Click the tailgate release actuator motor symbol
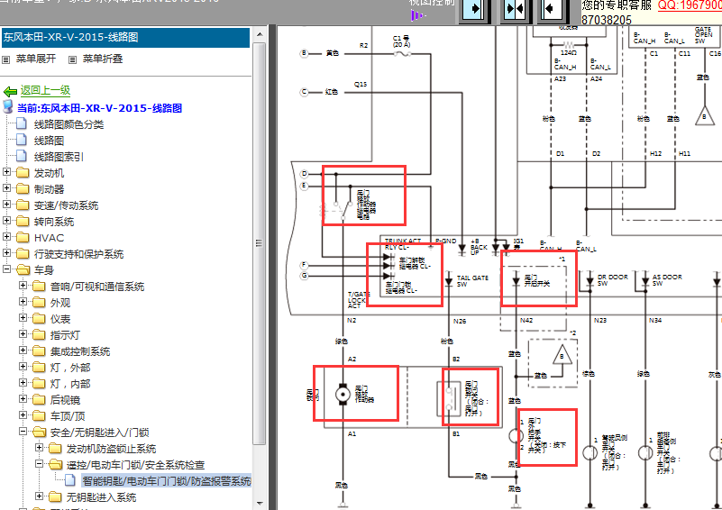Screen dimensions: 722x510 (x=343, y=395)
